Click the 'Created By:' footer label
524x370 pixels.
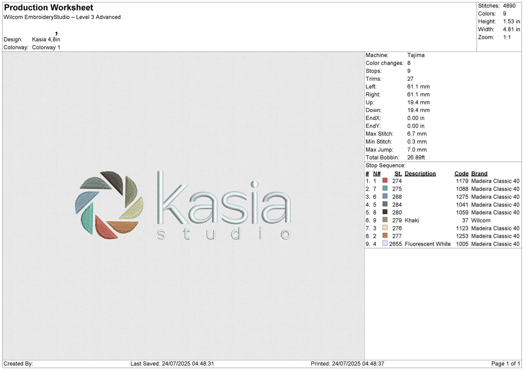[x=18, y=363]
